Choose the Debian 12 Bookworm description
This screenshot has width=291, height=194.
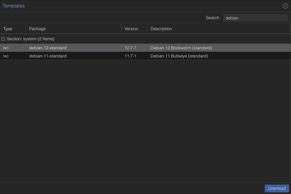(x=181, y=48)
